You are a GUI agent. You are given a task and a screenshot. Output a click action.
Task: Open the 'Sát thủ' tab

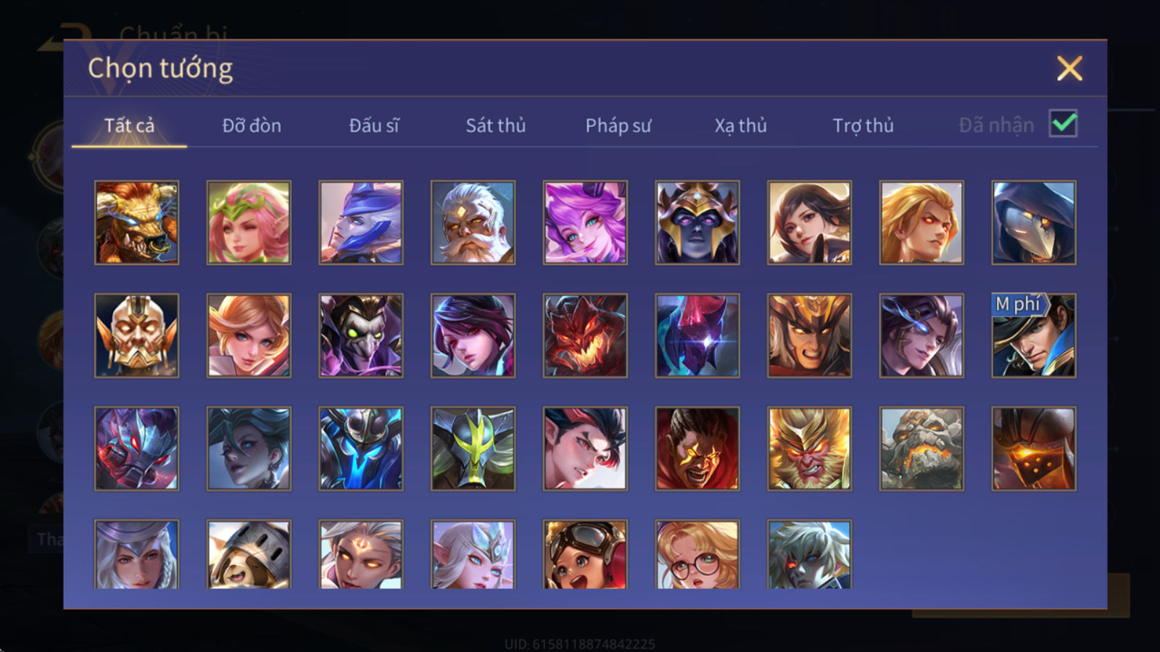[x=495, y=125]
